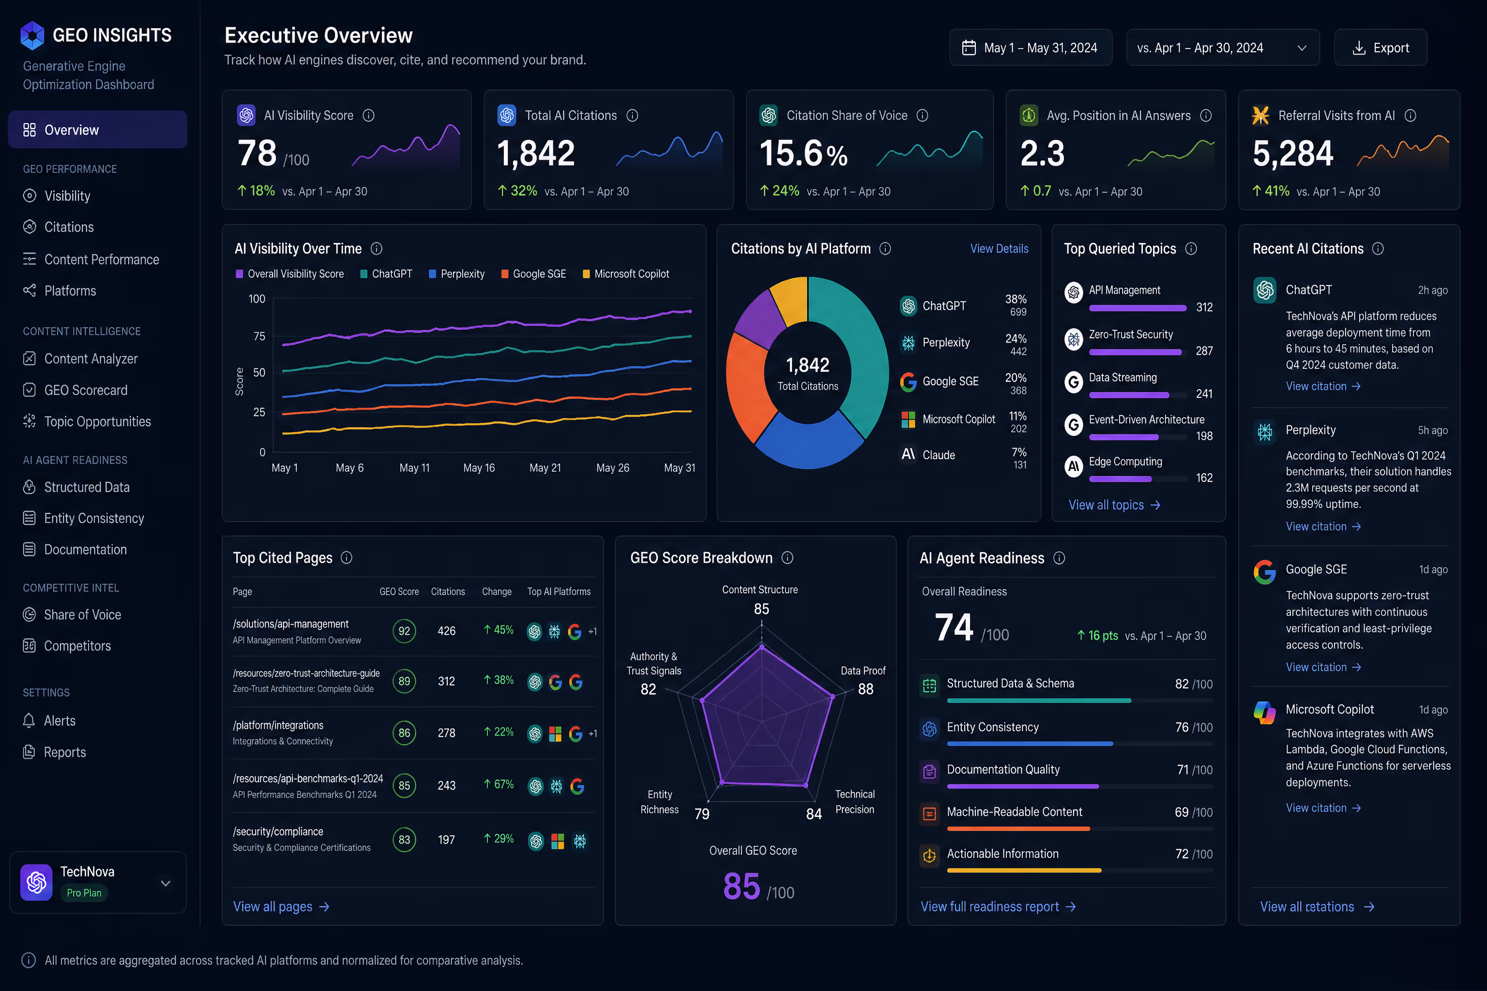This screenshot has width=1487, height=991.
Task: Click the ChatGPT icon in Recent AI Citations
Action: (x=1265, y=290)
